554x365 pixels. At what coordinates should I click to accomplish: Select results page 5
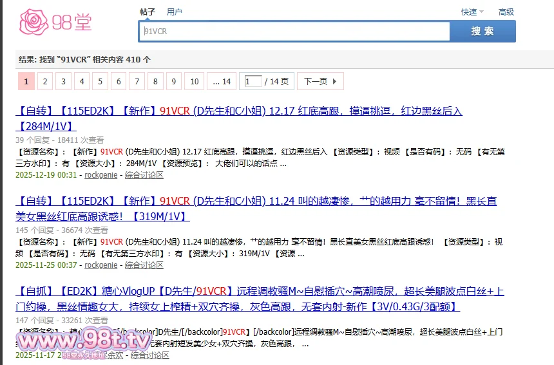click(x=100, y=81)
